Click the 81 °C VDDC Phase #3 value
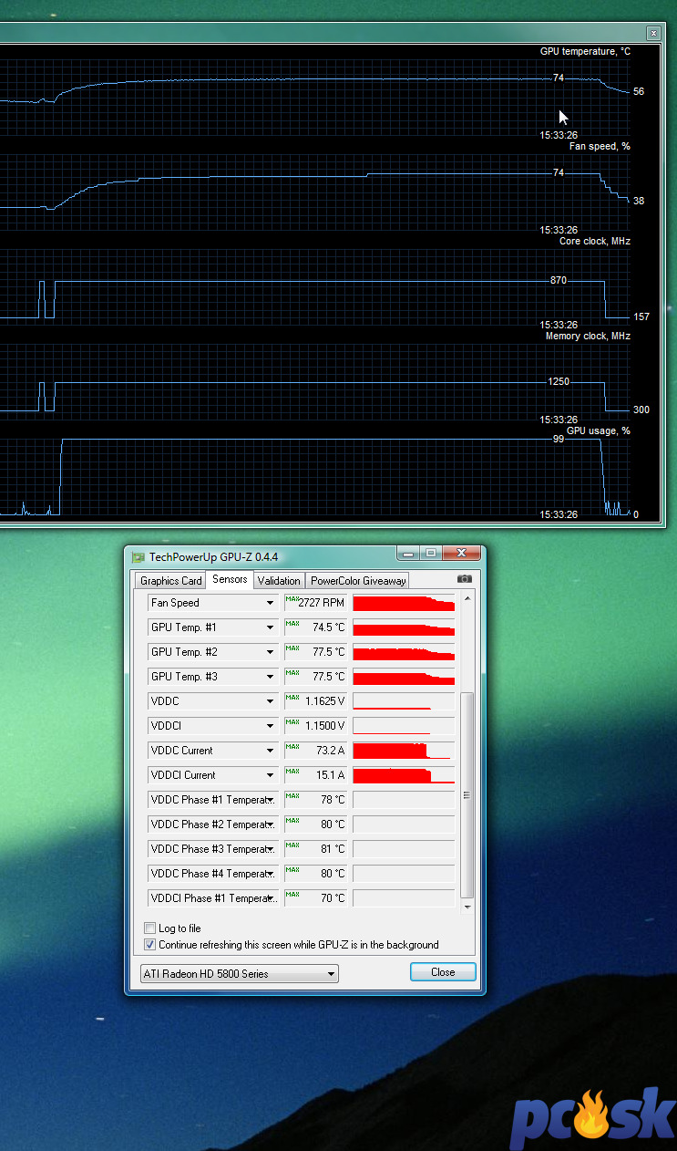The width and height of the screenshot is (677, 1151). tap(333, 849)
